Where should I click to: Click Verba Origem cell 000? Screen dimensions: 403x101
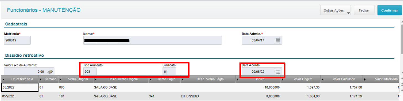coord(76,87)
